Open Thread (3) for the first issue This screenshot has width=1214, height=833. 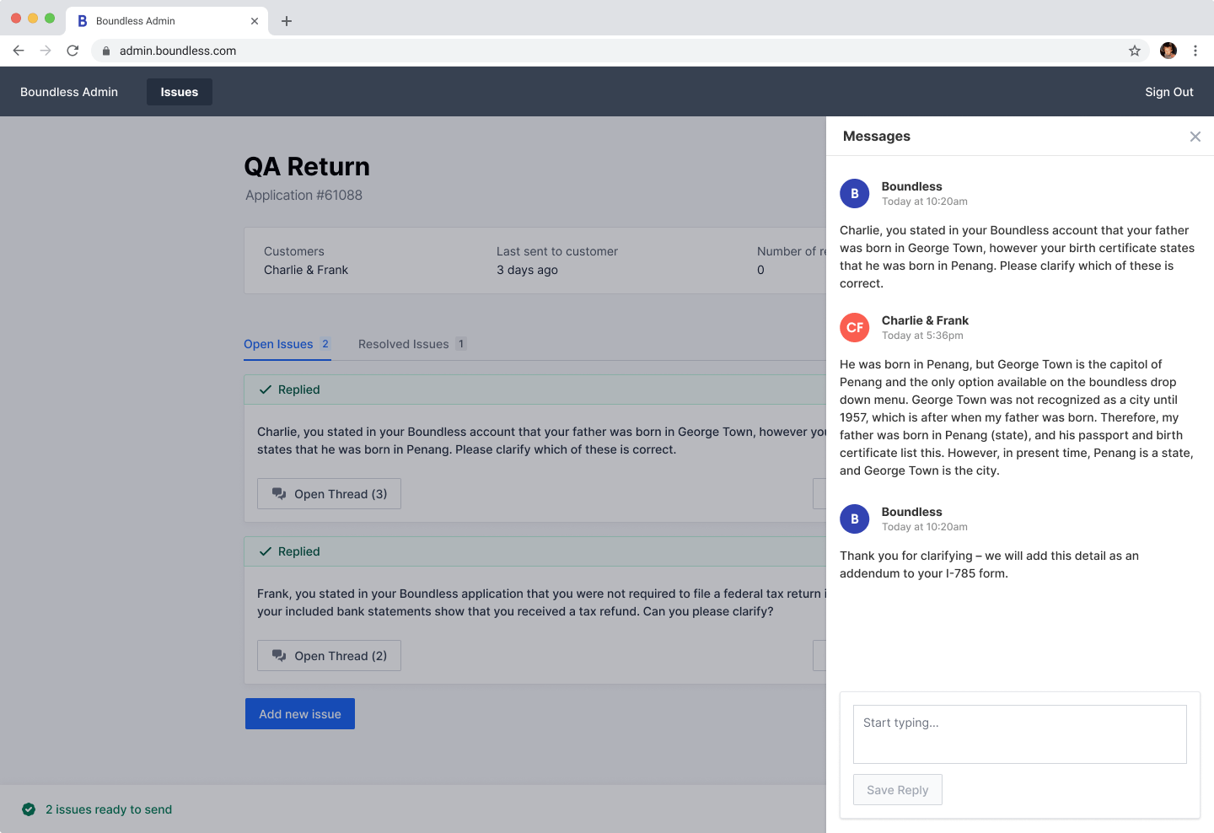[x=329, y=494]
